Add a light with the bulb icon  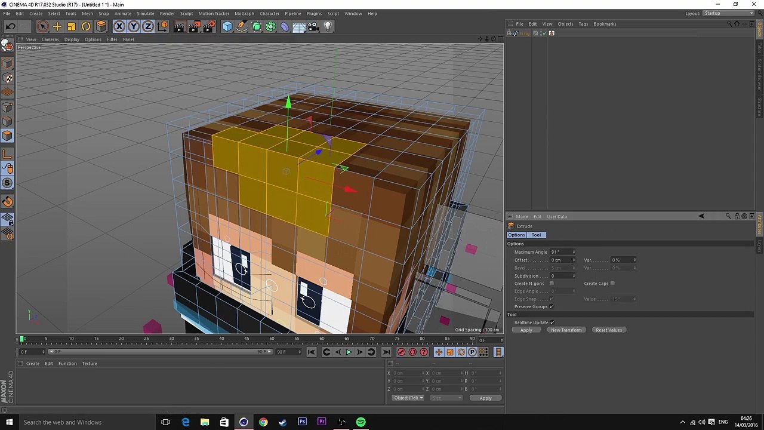pos(328,26)
